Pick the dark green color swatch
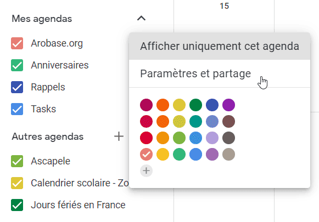This screenshot has width=319, height=222. coord(195,105)
